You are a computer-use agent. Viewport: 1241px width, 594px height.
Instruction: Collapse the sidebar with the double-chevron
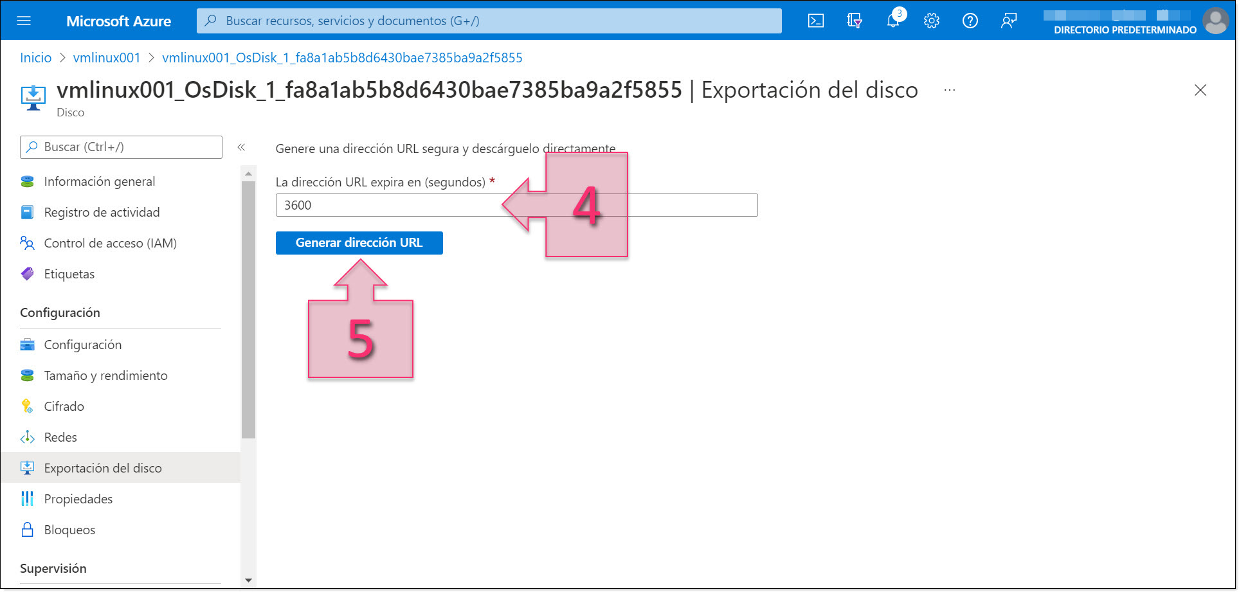(x=242, y=147)
